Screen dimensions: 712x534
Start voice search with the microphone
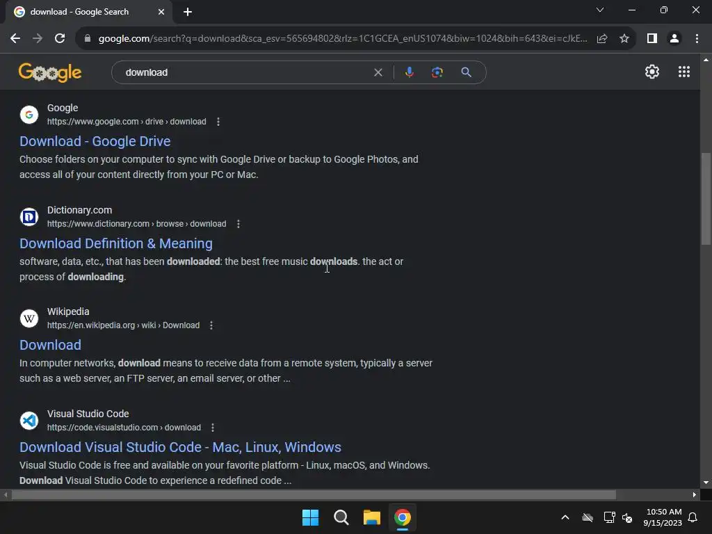click(x=409, y=72)
